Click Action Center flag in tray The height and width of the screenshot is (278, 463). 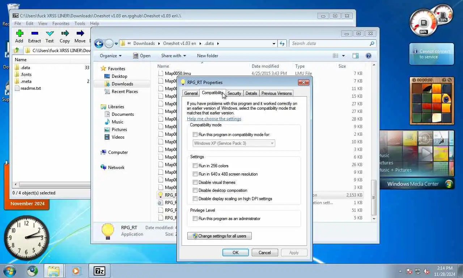click(x=409, y=271)
